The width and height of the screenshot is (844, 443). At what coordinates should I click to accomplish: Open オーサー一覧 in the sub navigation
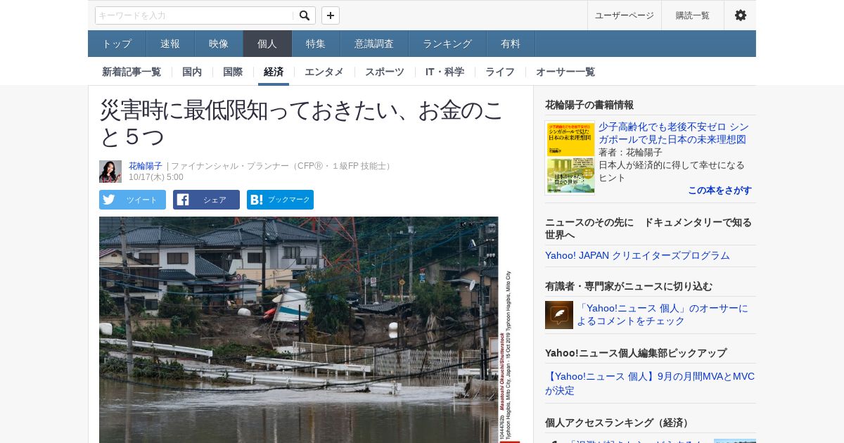click(x=565, y=72)
